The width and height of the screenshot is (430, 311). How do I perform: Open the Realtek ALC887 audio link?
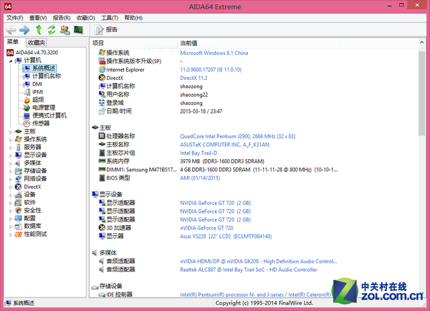[x=249, y=269]
